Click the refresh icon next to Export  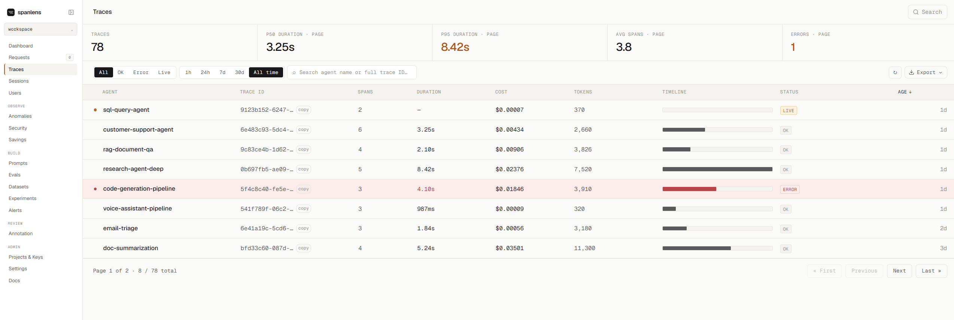895,73
